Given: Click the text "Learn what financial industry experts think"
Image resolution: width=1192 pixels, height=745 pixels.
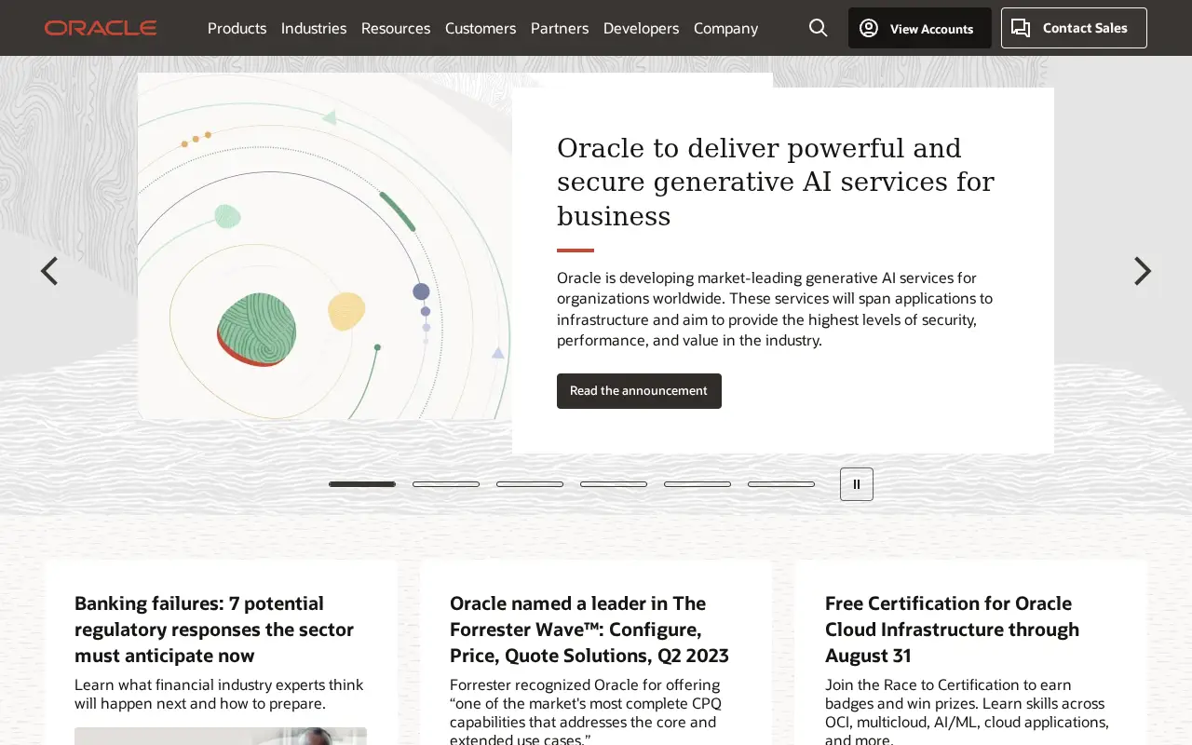Looking at the screenshot, I should click(x=219, y=684).
